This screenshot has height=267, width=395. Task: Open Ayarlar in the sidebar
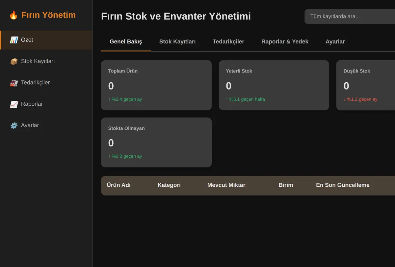point(46,126)
